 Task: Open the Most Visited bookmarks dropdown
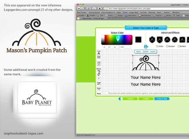(x=82, y=12)
